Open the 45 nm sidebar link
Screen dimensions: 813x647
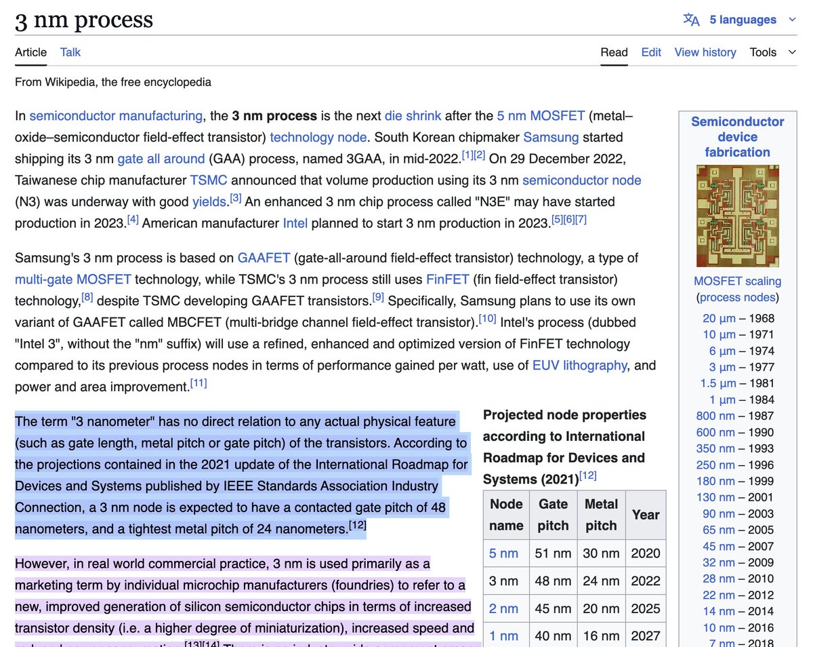719,546
